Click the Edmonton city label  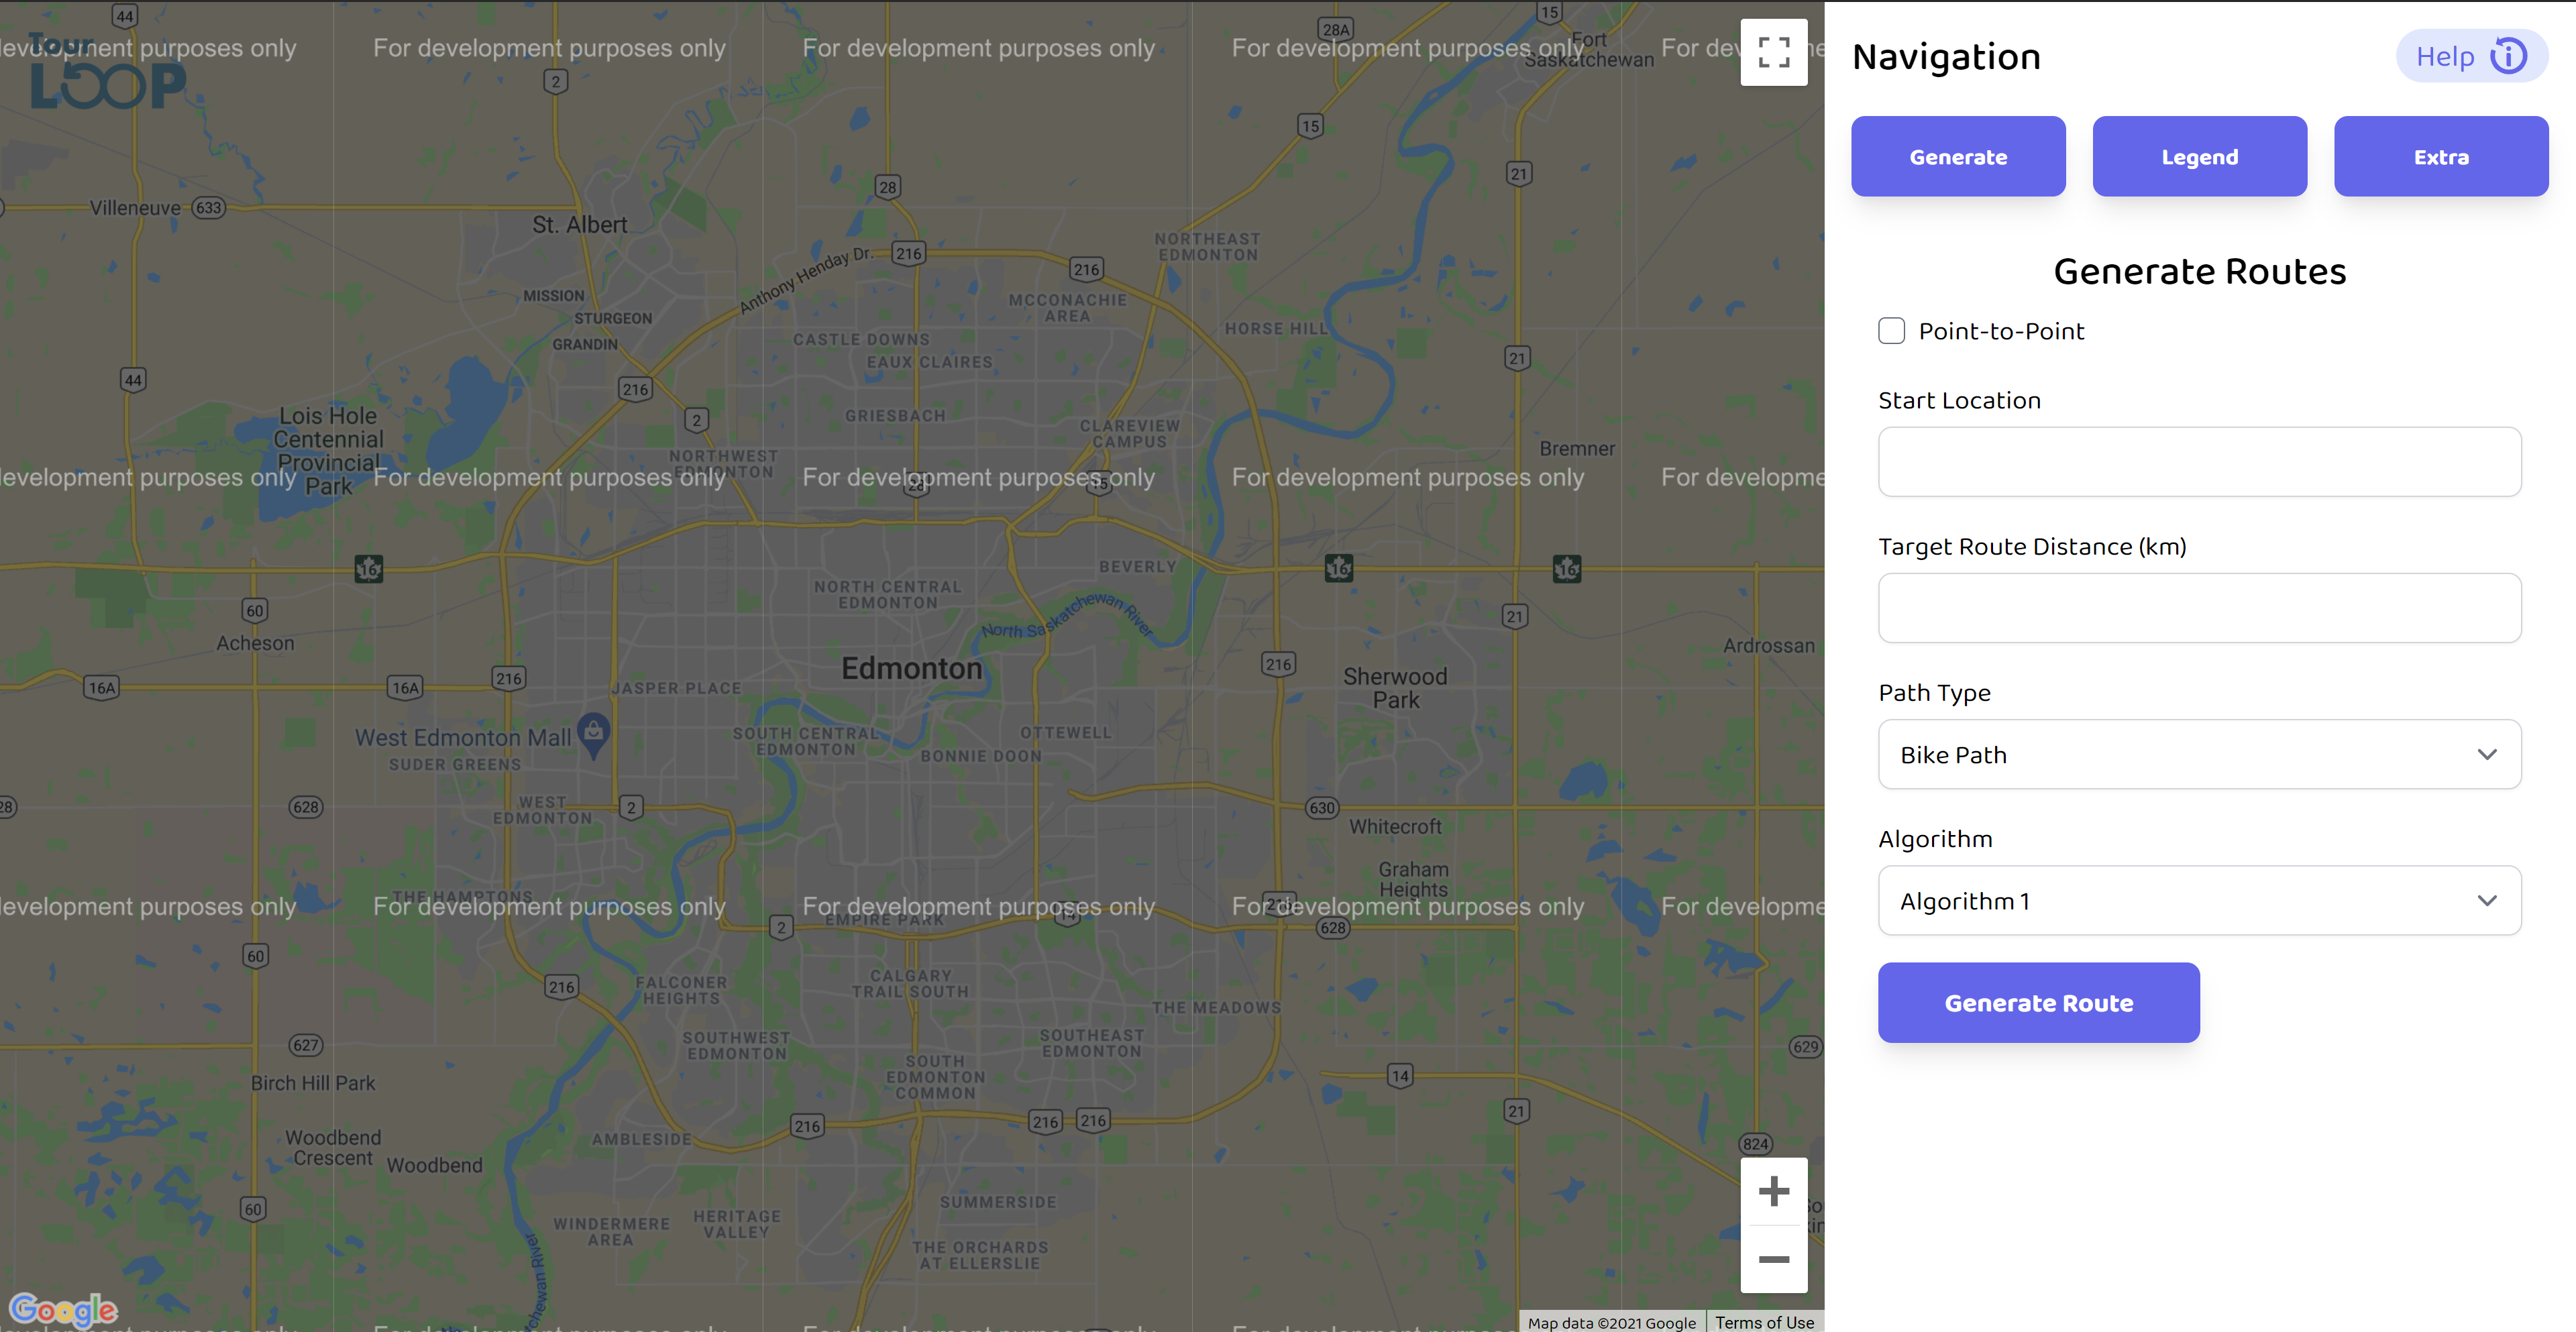pos(911,668)
